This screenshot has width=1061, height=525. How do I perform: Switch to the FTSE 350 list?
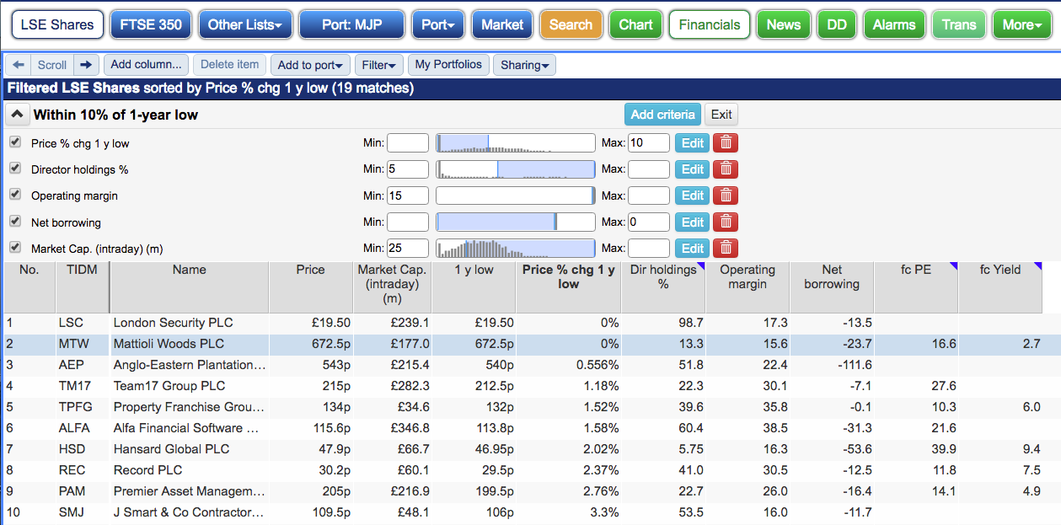(151, 24)
